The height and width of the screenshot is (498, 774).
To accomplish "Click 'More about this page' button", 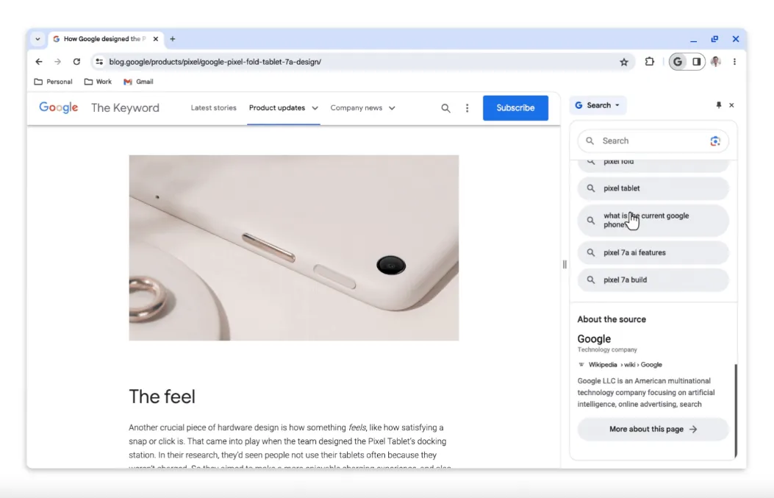I will [x=653, y=429].
